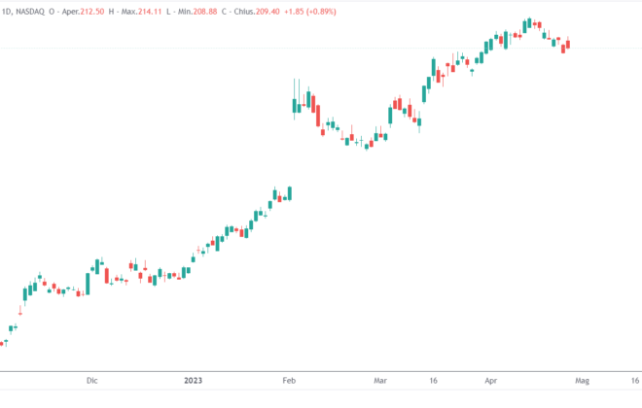Screen dimensions: 642x408
Task: Click the Feb label on time axis
Action: point(289,382)
